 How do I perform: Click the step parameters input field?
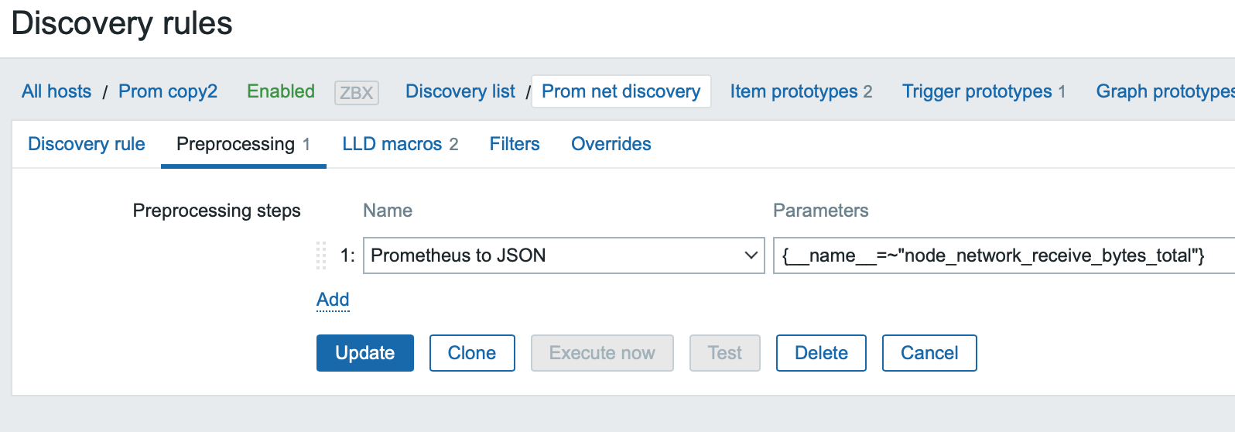coord(998,255)
